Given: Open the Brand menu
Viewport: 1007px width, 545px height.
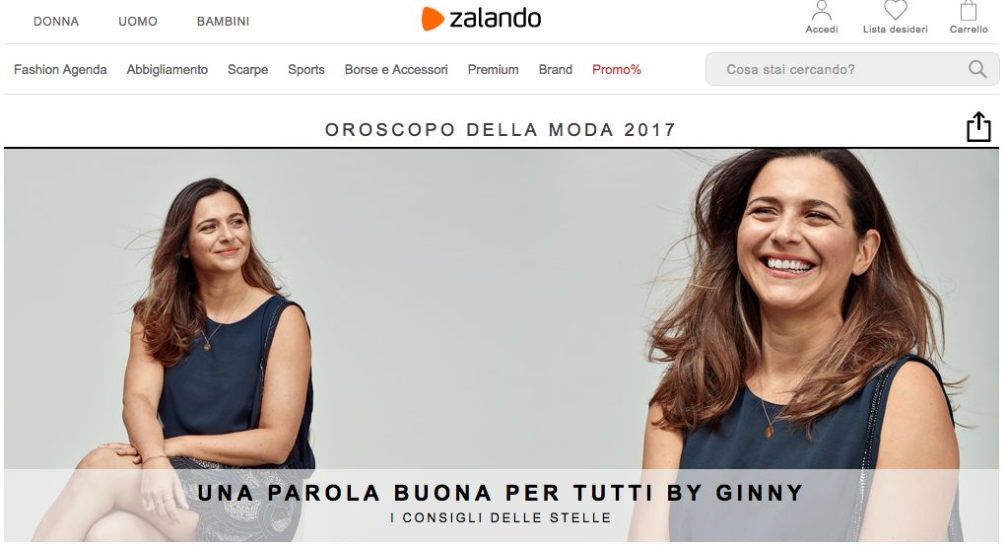Looking at the screenshot, I should 556,69.
